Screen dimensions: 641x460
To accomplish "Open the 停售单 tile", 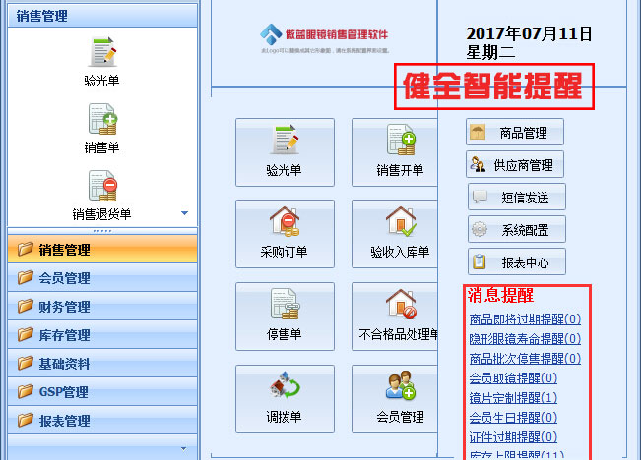I will (x=285, y=316).
